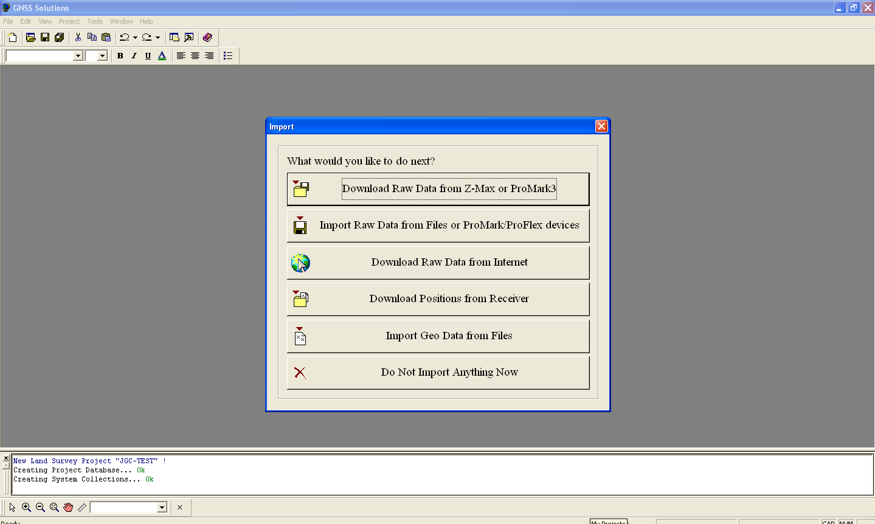Click Download Raw Data from Internet
The width and height of the screenshot is (875, 524).
(x=438, y=263)
